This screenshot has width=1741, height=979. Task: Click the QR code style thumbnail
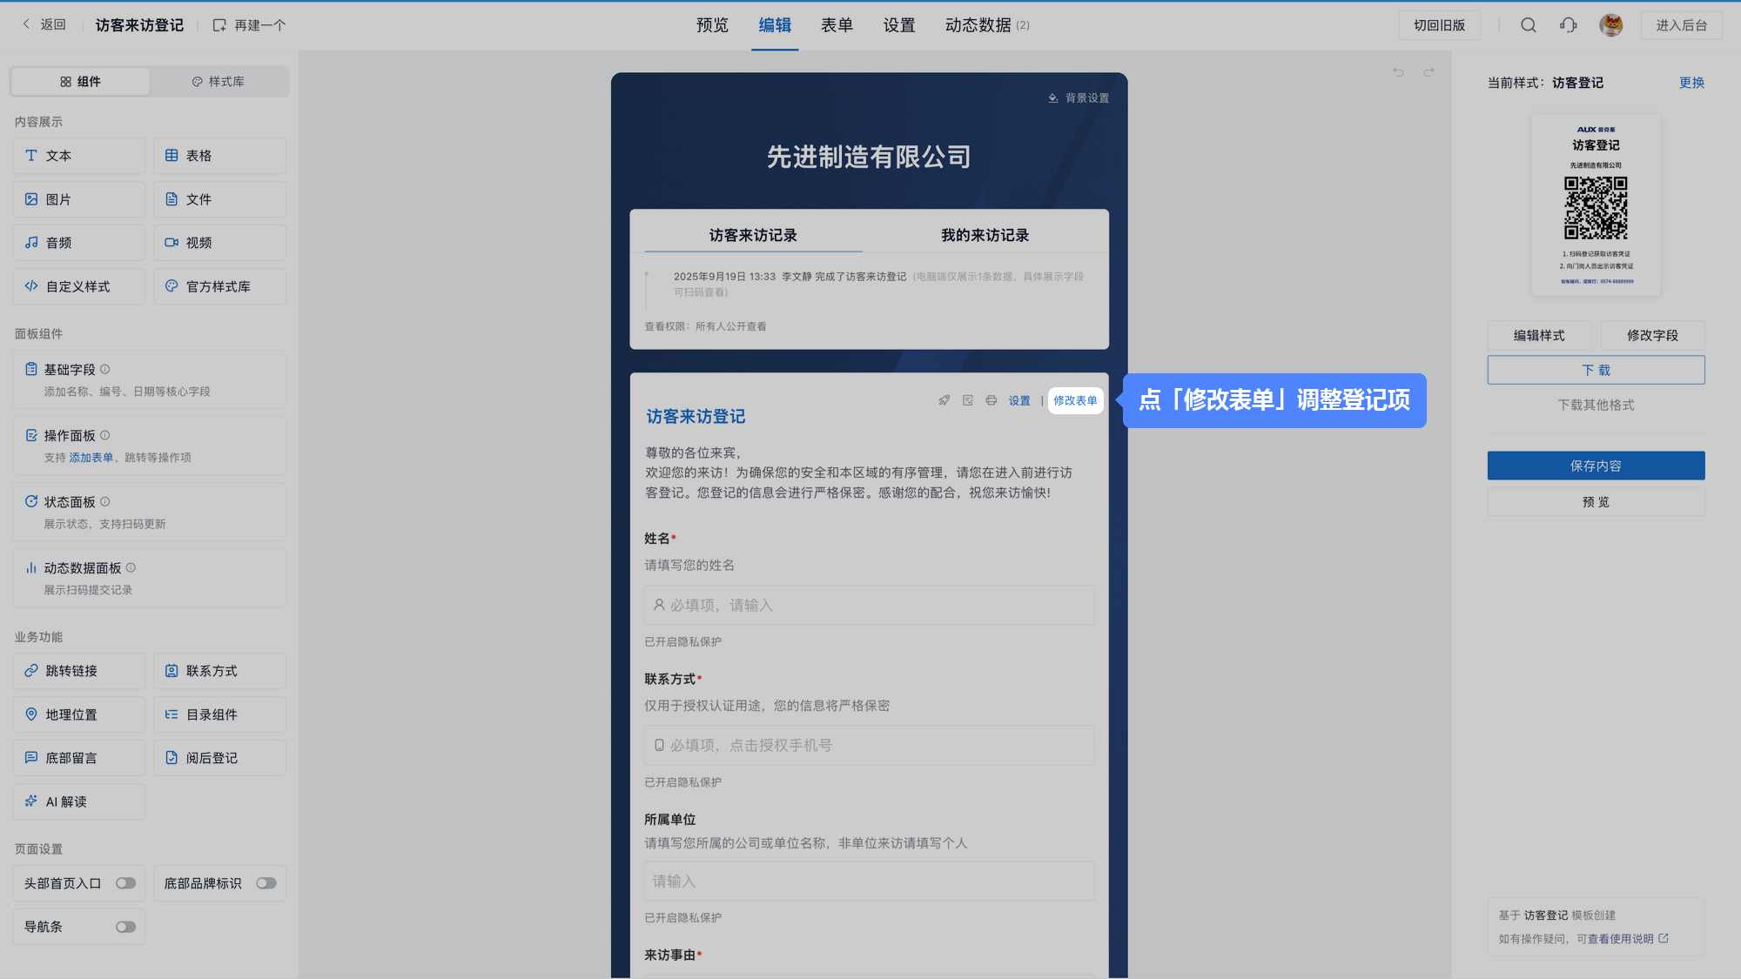(1596, 205)
